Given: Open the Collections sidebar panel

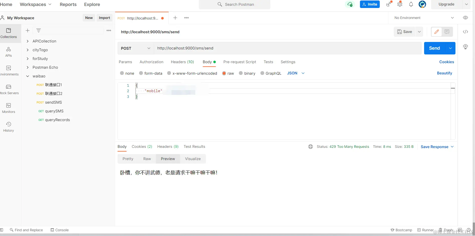Looking at the screenshot, I should pos(9,33).
